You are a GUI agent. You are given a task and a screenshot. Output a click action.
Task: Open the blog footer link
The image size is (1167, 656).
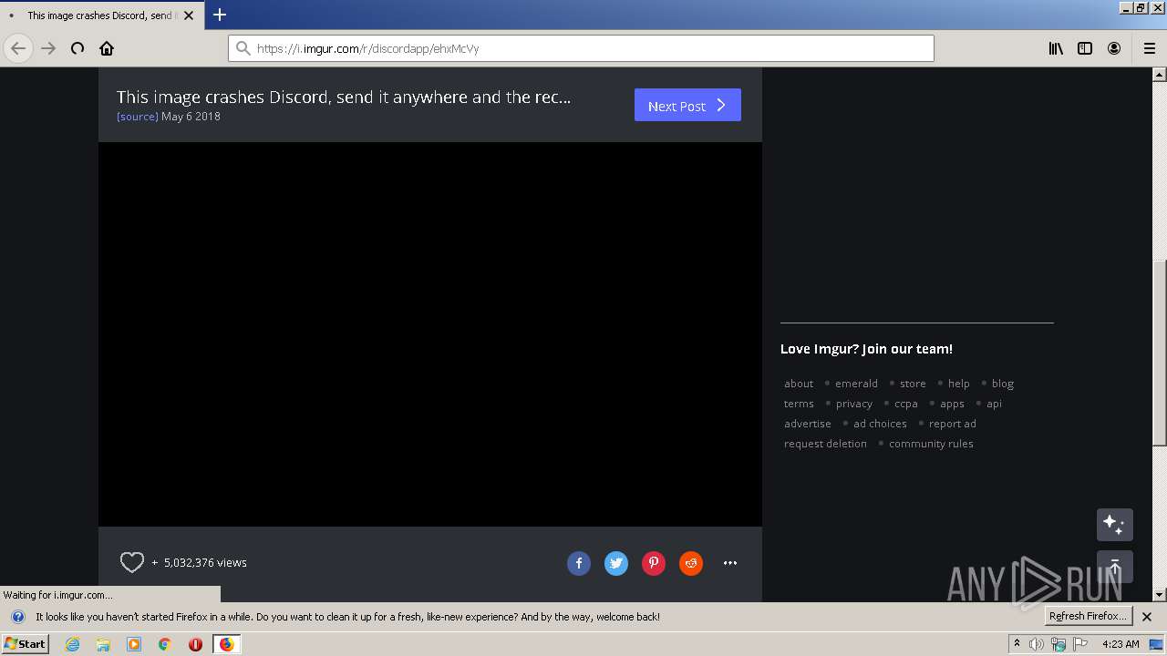(x=1003, y=384)
